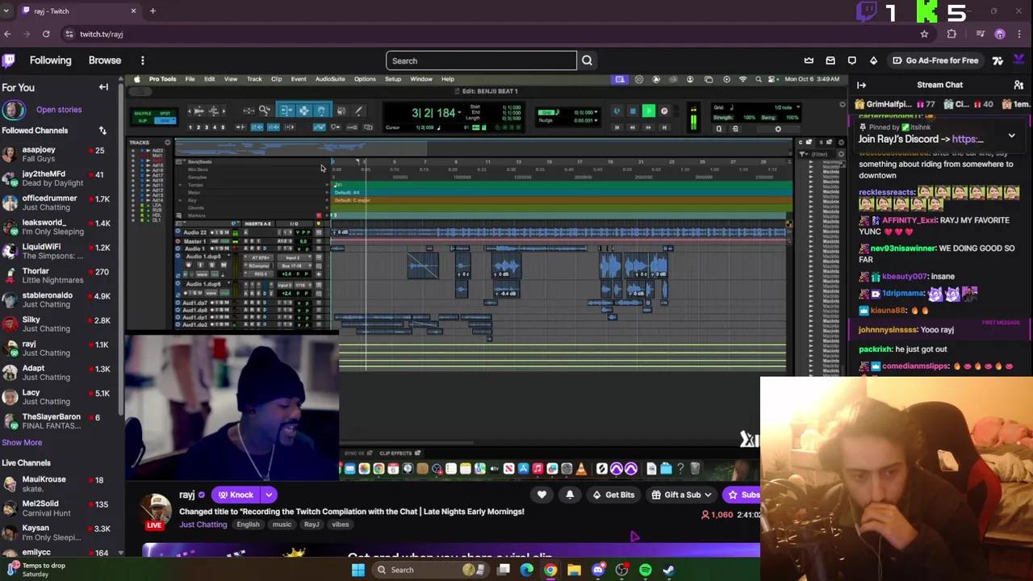Collapse the For You sidebar
1033x581 pixels.
103,87
